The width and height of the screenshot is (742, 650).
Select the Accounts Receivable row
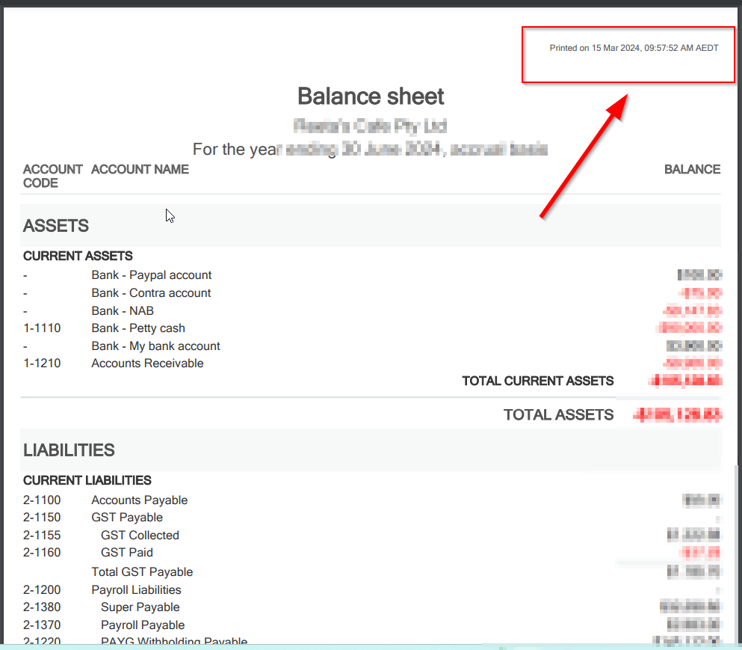point(371,363)
